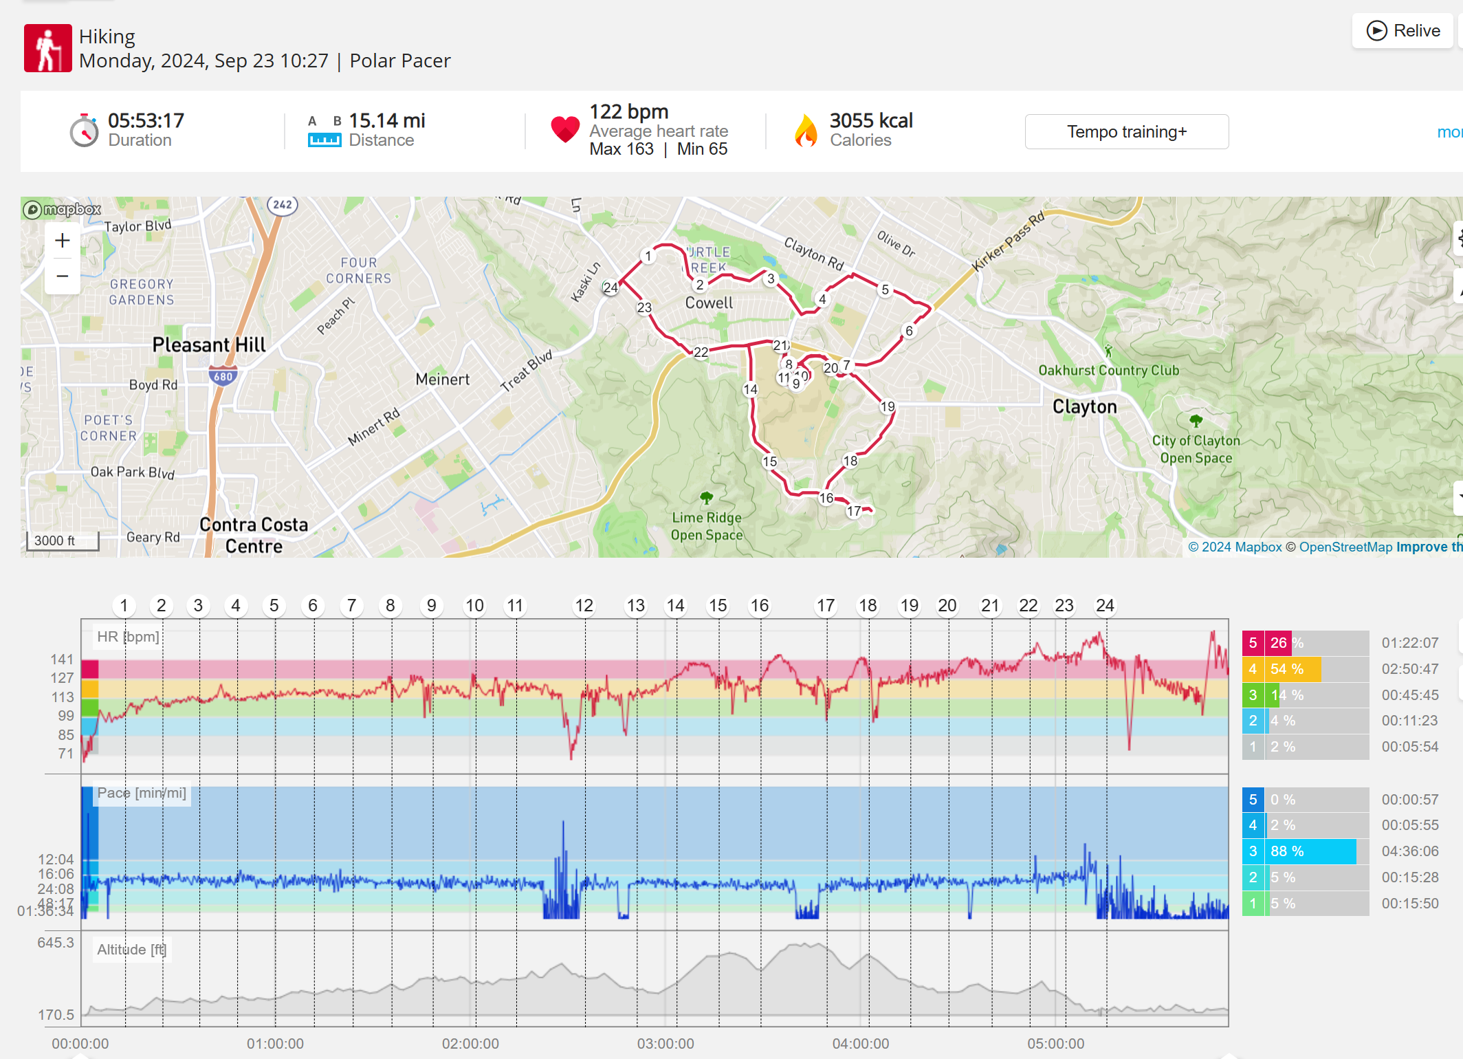Click the red hiking sport icon
The image size is (1463, 1059).
pos(47,48)
